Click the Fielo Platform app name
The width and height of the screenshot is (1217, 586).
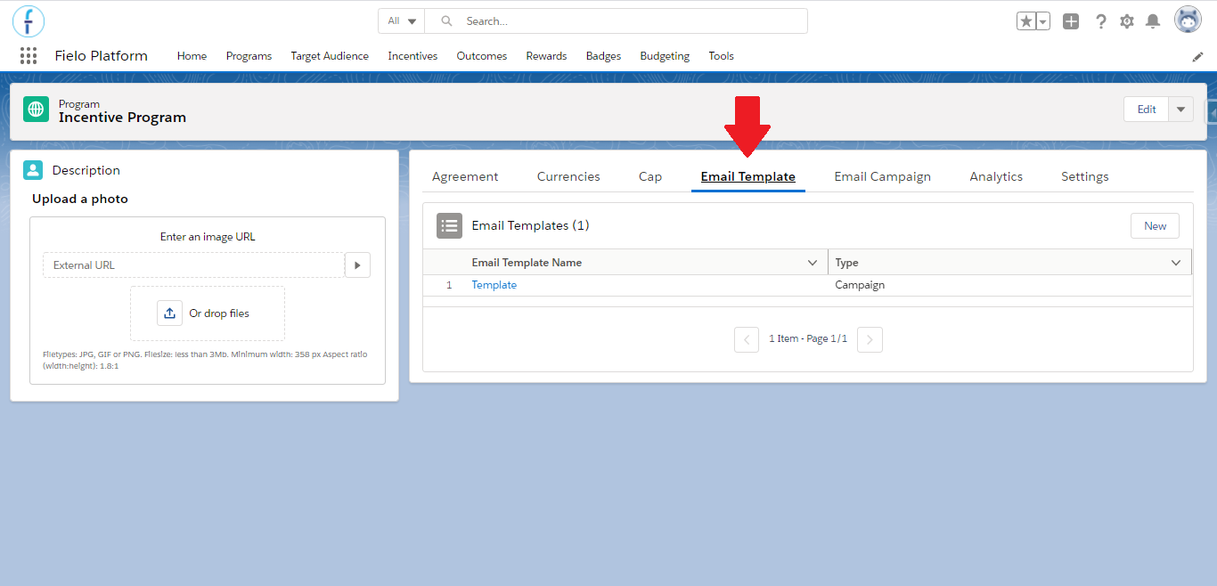102,56
